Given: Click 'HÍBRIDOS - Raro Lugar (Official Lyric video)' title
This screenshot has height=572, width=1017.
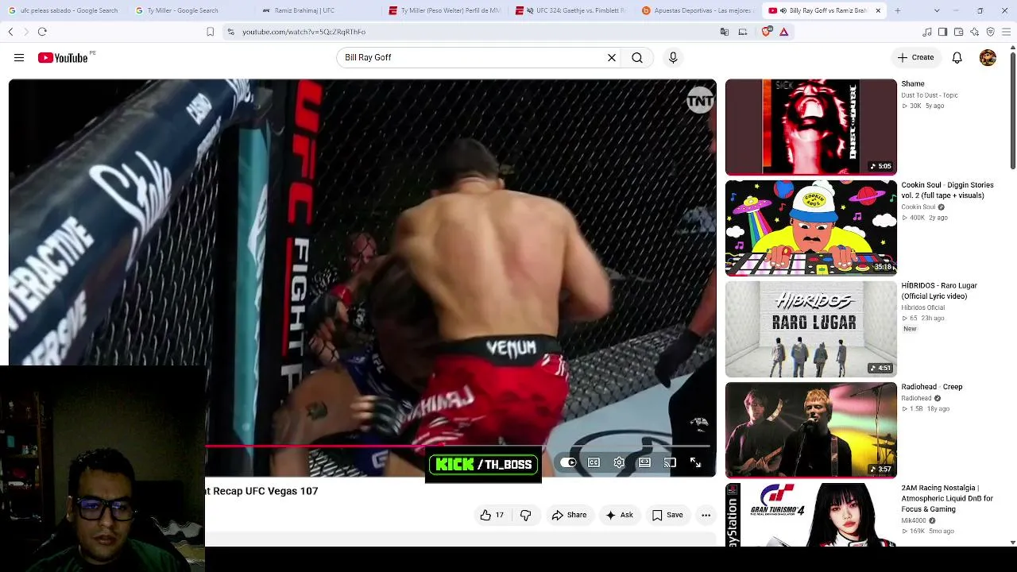Looking at the screenshot, I should pyautogui.click(x=939, y=291).
